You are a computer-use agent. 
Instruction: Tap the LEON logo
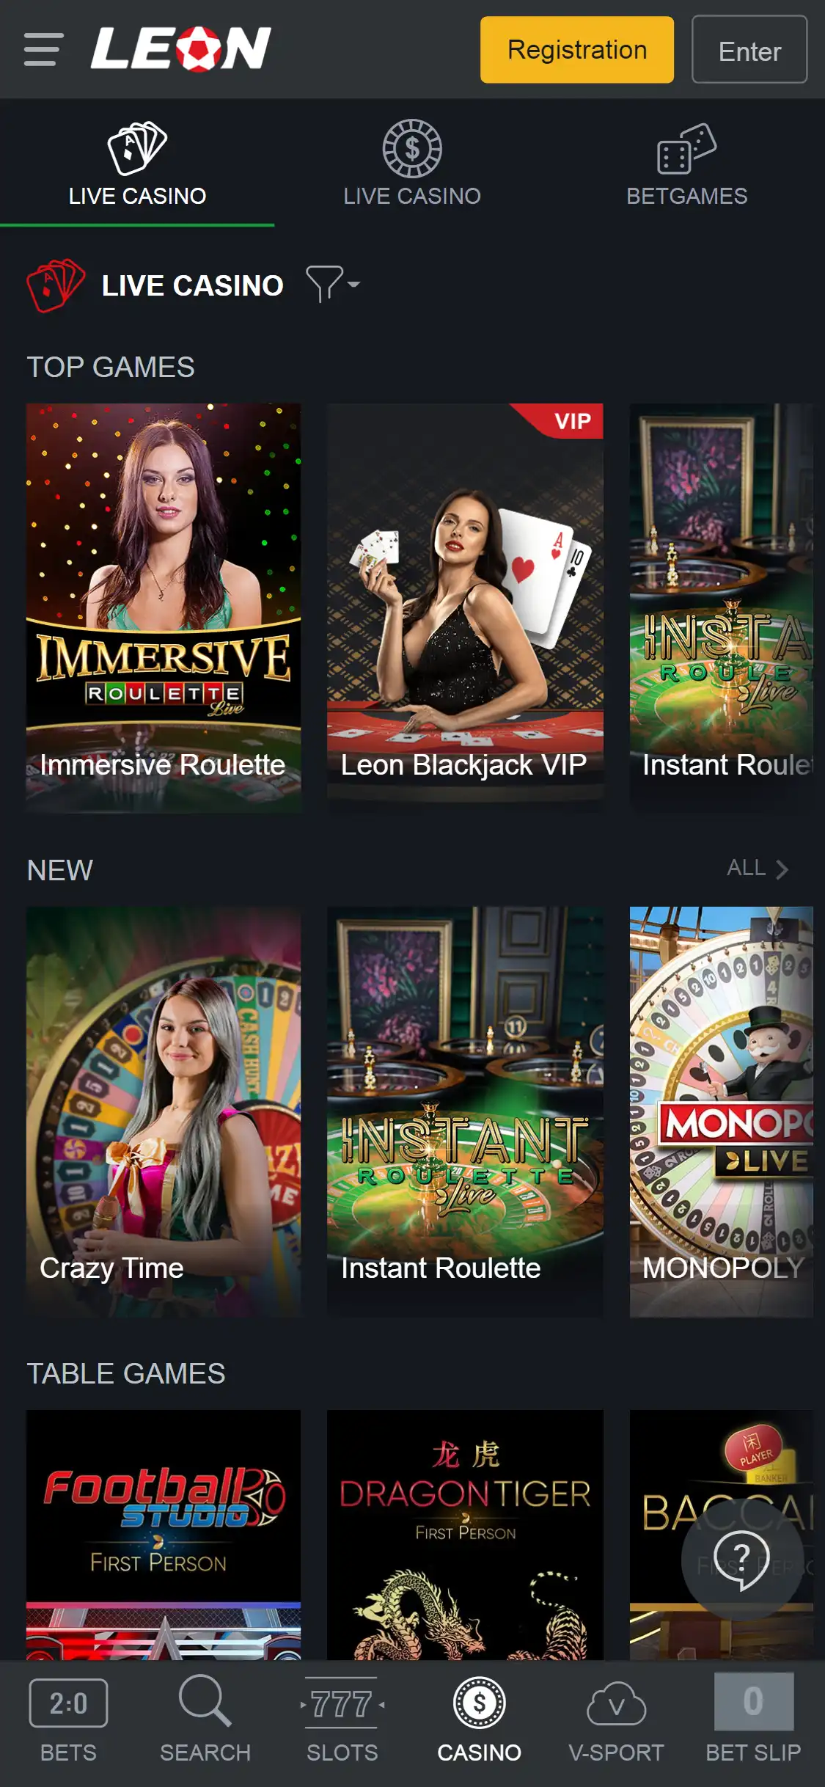coord(181,49)
